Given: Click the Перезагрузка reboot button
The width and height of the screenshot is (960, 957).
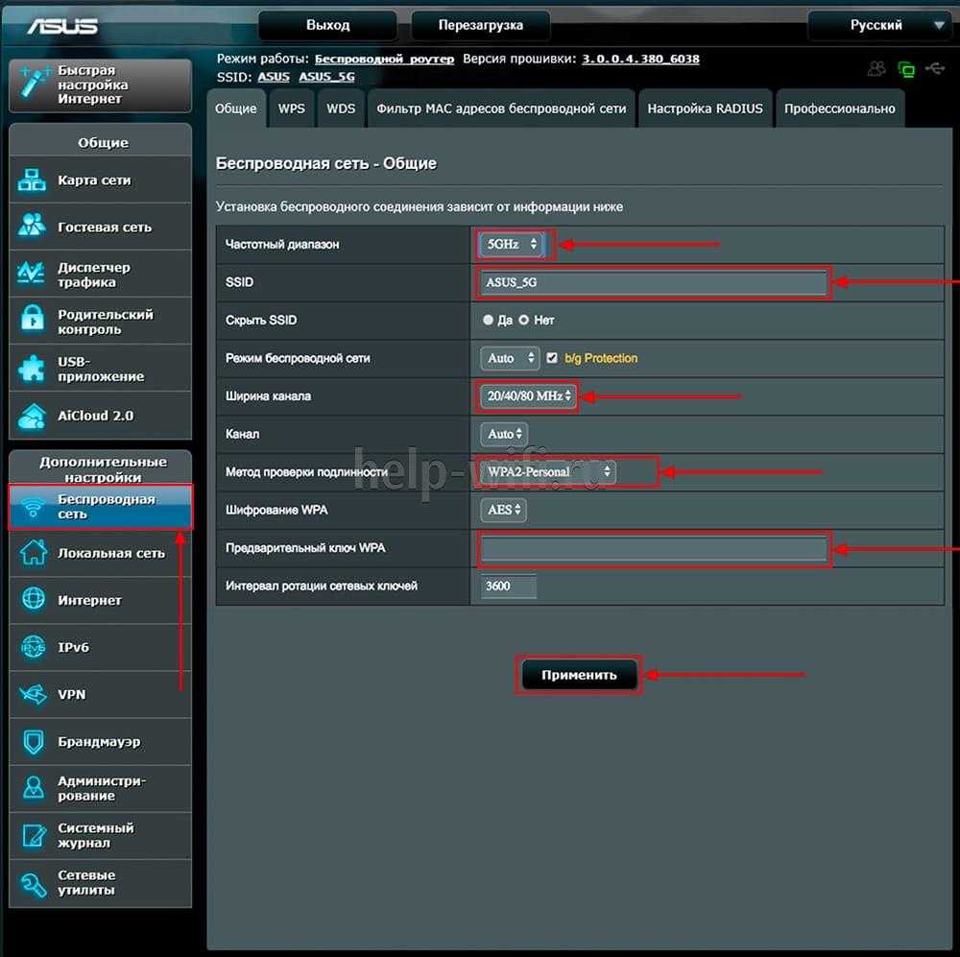Looking at the screenshot, I should click(480, 25).
